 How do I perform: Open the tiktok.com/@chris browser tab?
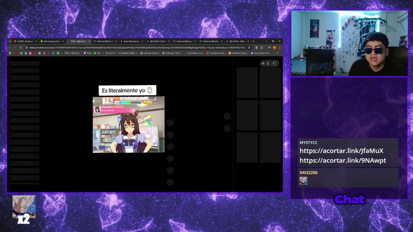tap(105, 41)
